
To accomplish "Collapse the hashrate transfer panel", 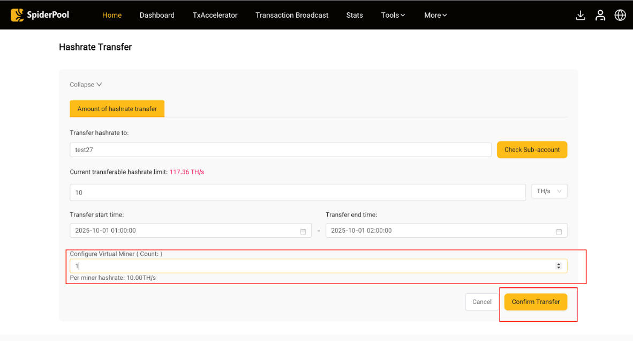I will coord(86,85).
